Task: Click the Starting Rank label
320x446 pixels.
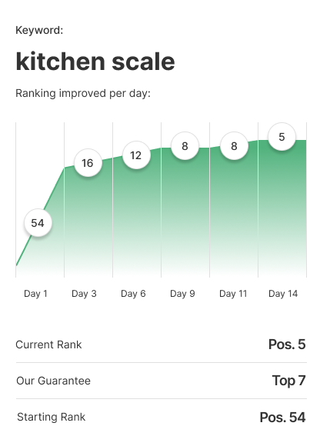Action: click(52, 418)
